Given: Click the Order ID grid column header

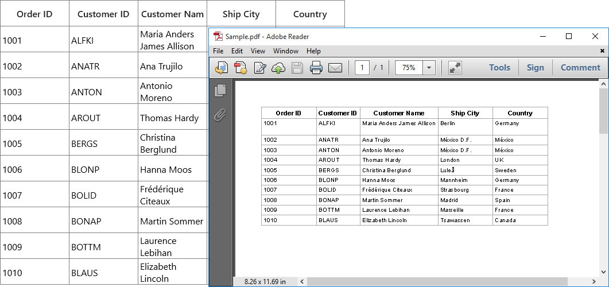Looking at the screenshot, I should coord(34,14).
